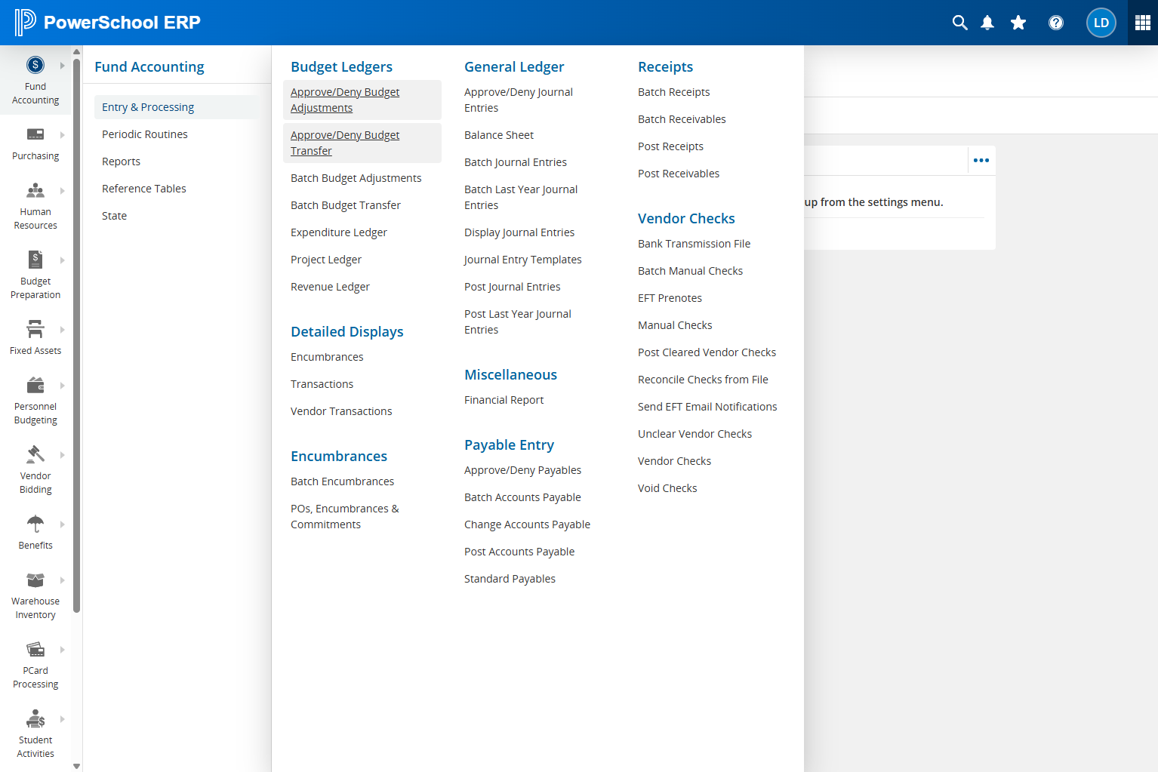
Task: Expand the Budget Preparation submenu arrow
Action: [x=62, y=260]
